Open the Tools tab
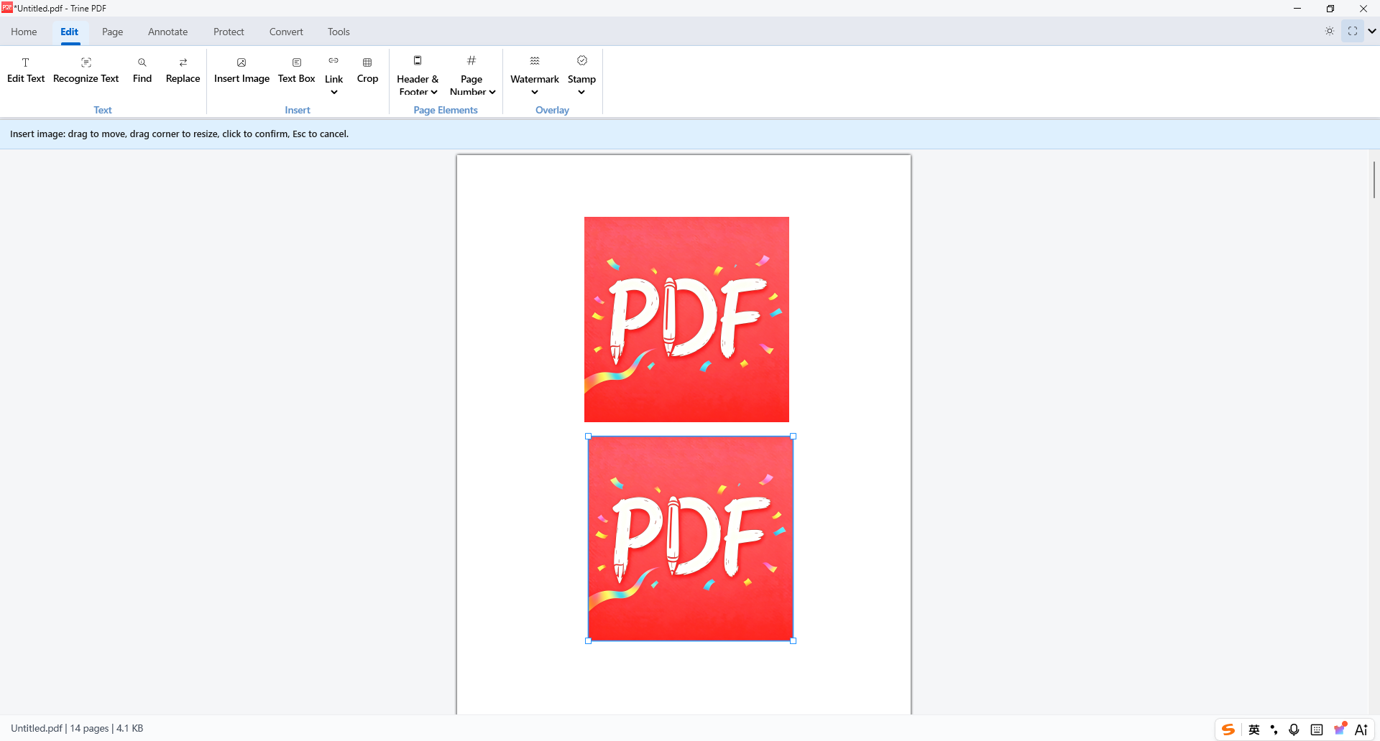Screen dimensions: 1380x741 point(339,32)
